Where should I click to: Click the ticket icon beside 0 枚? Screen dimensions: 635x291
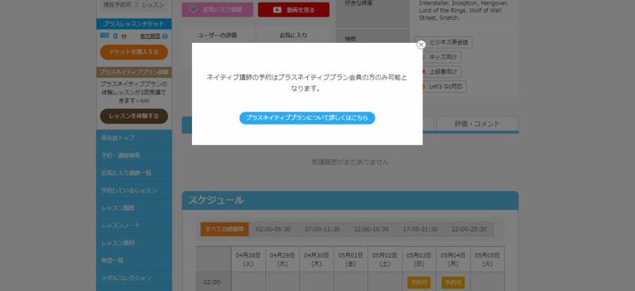[105, 36]
